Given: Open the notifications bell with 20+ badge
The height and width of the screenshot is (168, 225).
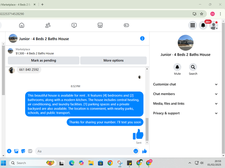Looking at the screenshot, I should coord(203,25).
